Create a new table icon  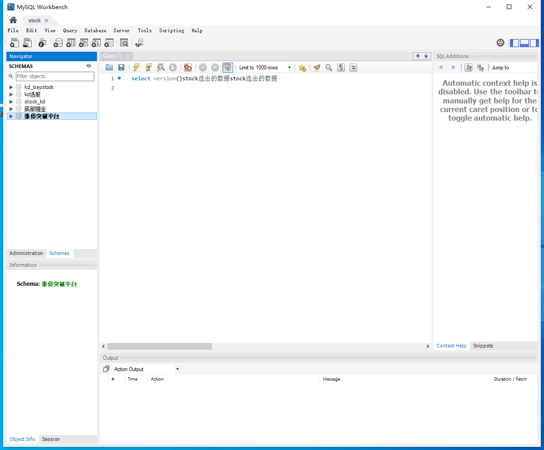(x=71, y=43)
